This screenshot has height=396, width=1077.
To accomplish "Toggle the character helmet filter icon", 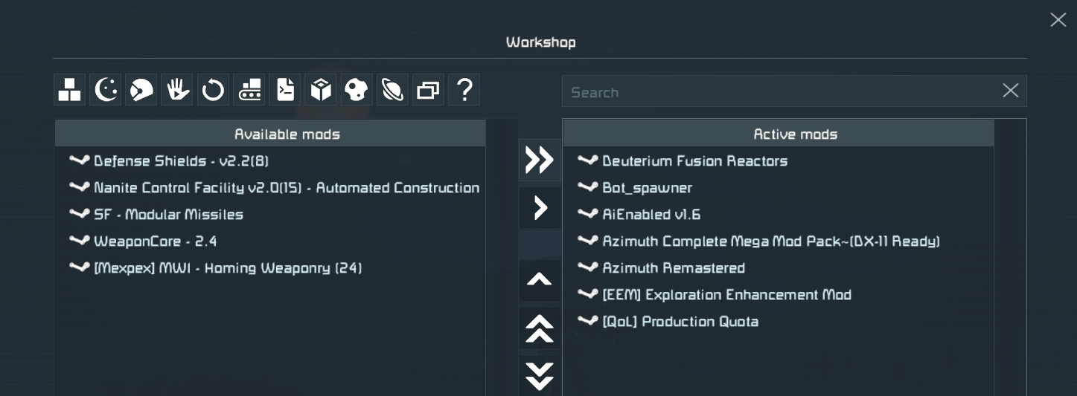I will 141,90.
